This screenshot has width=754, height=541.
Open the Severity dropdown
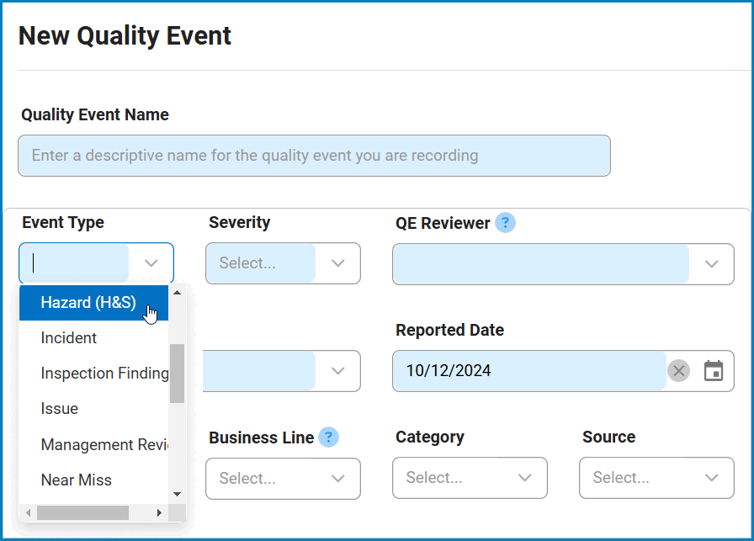(x=283, y=263)
